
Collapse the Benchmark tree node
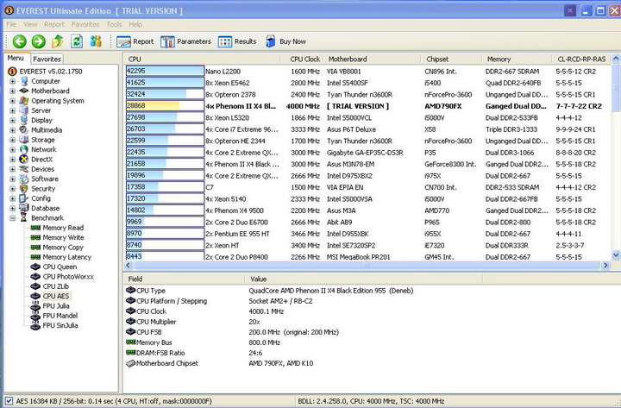tap(13, 218)
